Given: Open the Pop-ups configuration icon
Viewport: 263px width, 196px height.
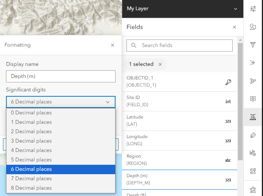Looking at the screenshot, I should [253, 99].
